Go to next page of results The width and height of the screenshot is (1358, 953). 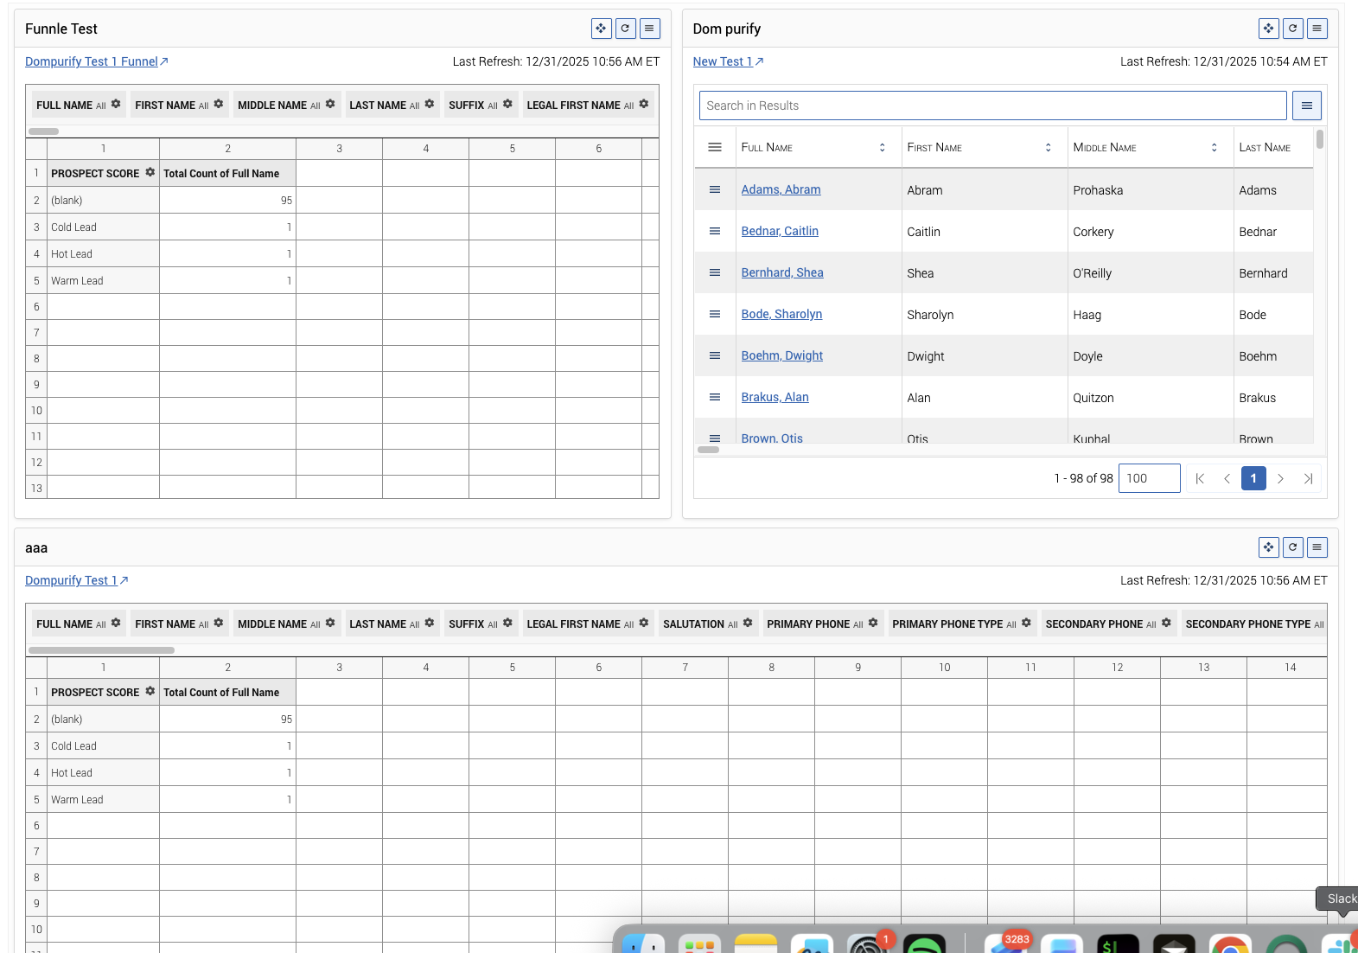1280,478
